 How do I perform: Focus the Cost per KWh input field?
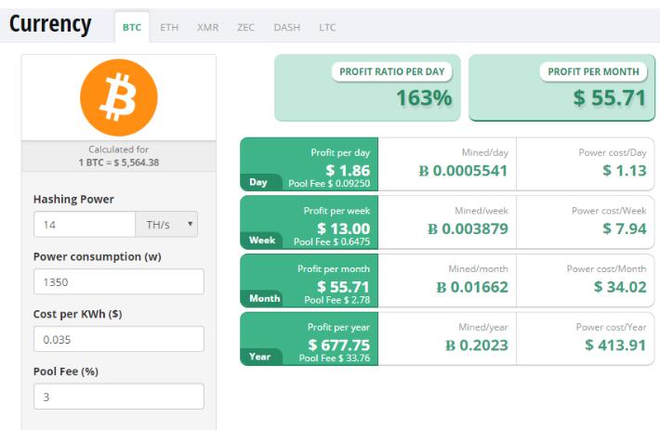coord(119,339)
